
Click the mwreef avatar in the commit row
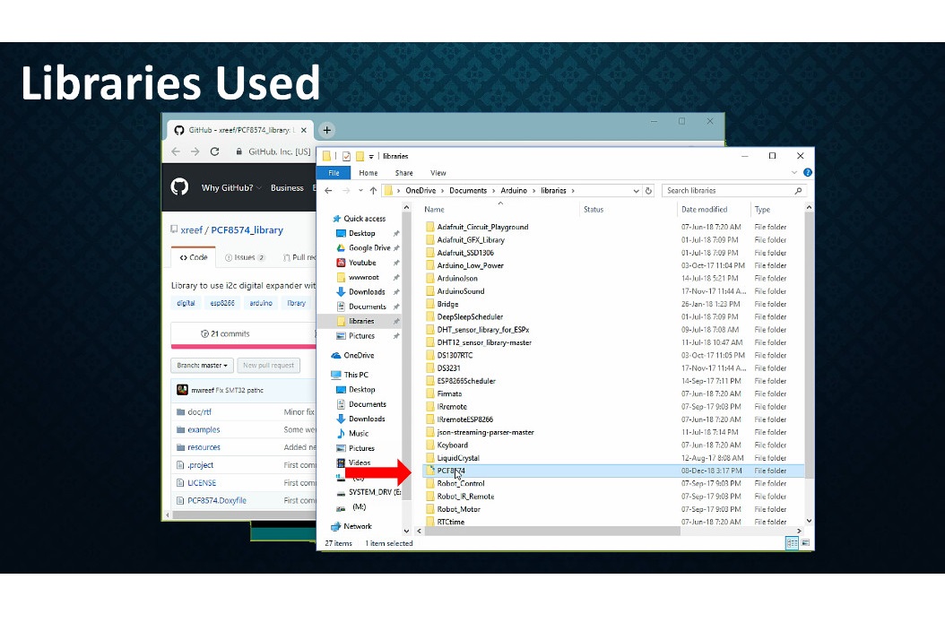pyautogui.click(x=182, y=390)
